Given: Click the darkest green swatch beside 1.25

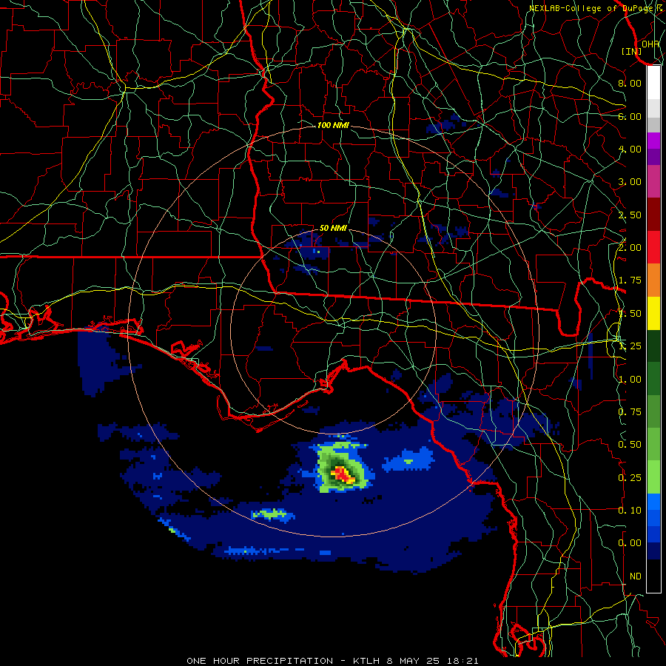Looking at the screenshot, I should coord(653,346).
